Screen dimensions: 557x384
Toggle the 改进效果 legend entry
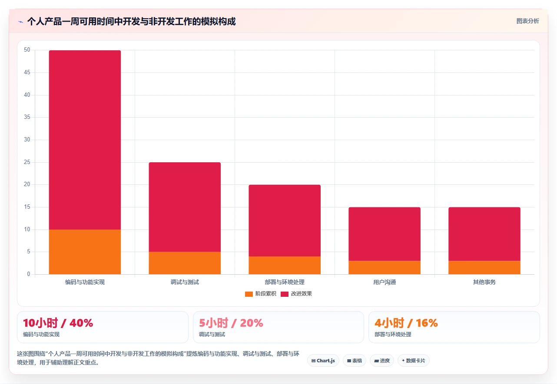(x=296, y=294)
